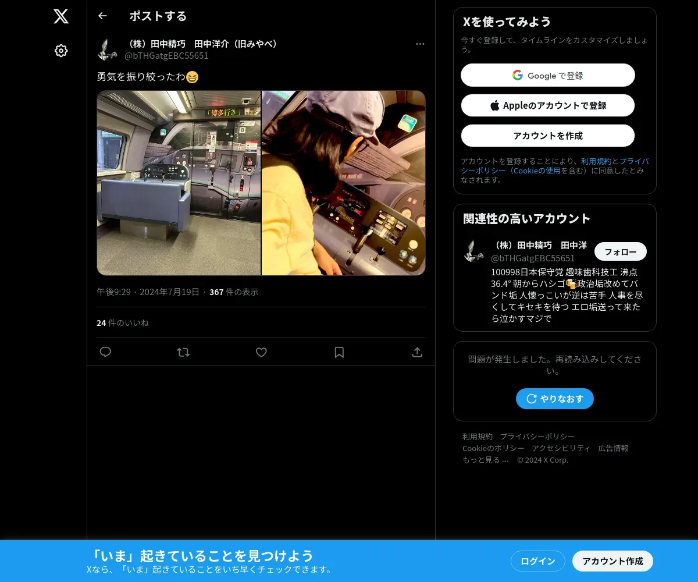The width and height of the screenshot is (698, 582).
Task: Sign up with Apple account button
Action: (x=548, y=105)
